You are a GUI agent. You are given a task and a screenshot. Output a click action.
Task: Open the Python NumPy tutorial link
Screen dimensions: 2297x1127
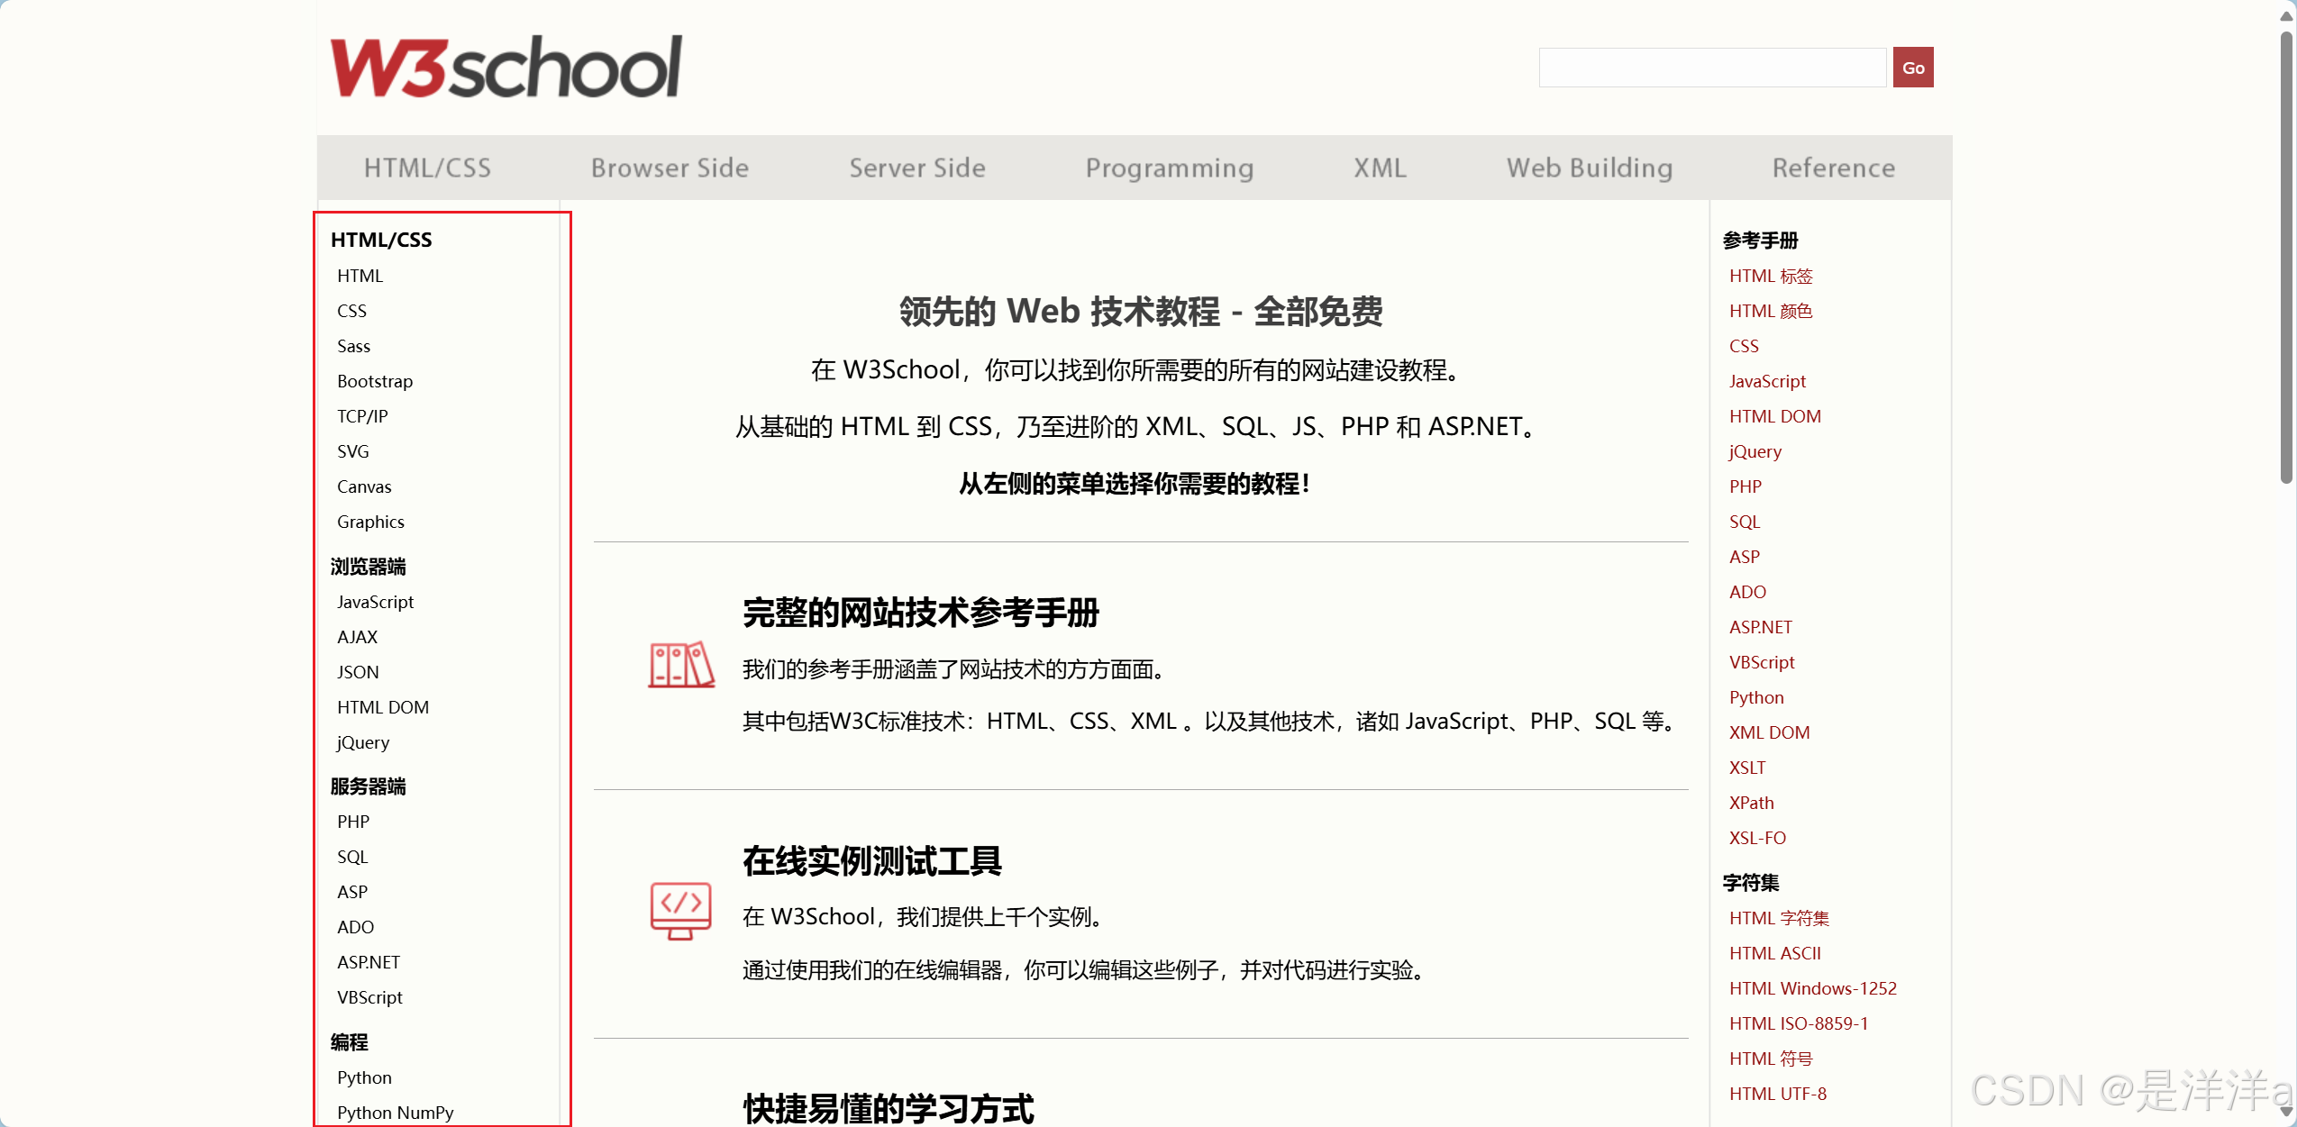click(395, 1113)
